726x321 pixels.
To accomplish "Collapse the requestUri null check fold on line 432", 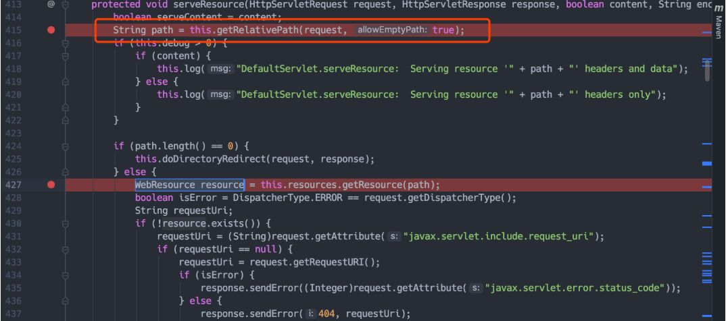I will click(65, 250).
